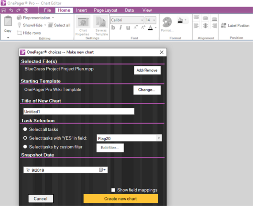Screen dimensions: 253x206
Task: Click Save as Template icon
Action: [x=101, y=22]
